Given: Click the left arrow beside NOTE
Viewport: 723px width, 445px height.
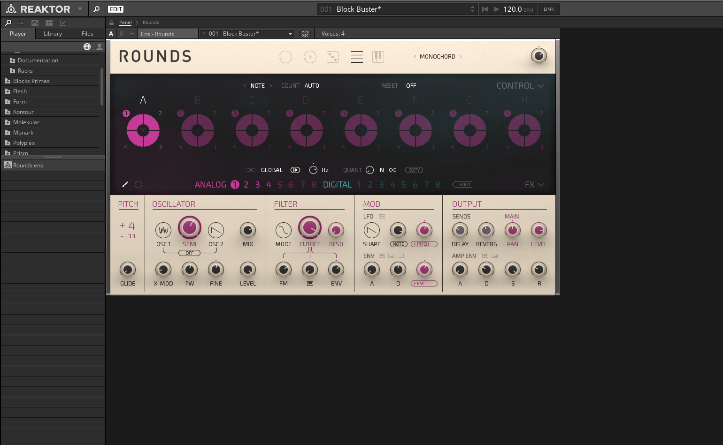Looking at the screenshot, I should tap(245, 86).
